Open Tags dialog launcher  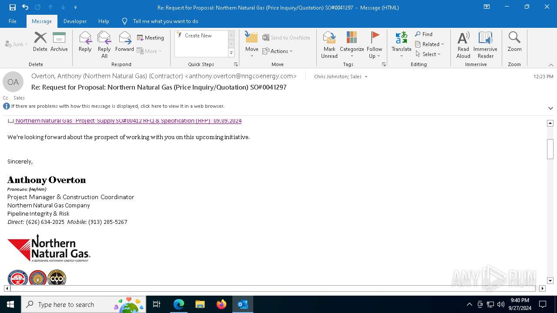click(384, 64)
